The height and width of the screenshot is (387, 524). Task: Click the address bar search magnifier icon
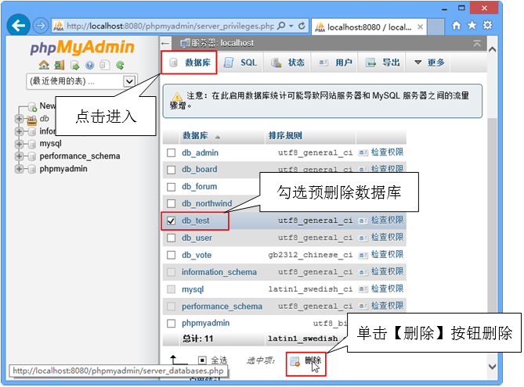coord(281,26)
